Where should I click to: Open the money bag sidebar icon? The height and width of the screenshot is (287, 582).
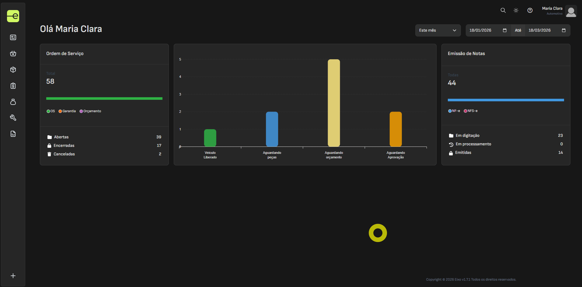click(x=13, y=102)
